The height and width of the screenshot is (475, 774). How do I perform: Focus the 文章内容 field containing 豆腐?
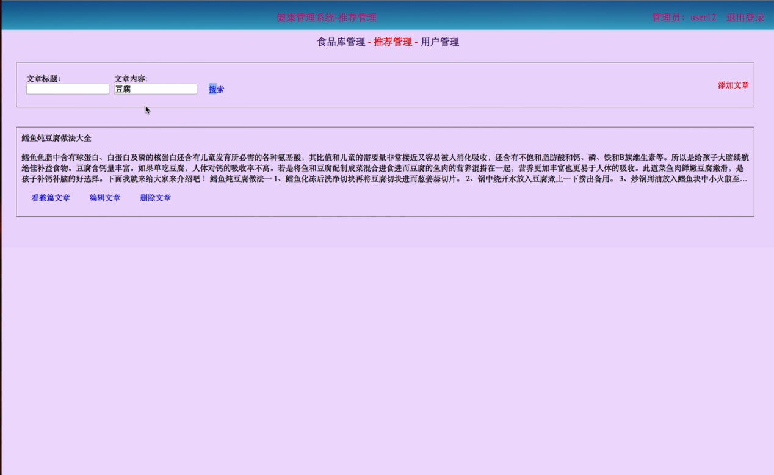click(x=156, y=89)
